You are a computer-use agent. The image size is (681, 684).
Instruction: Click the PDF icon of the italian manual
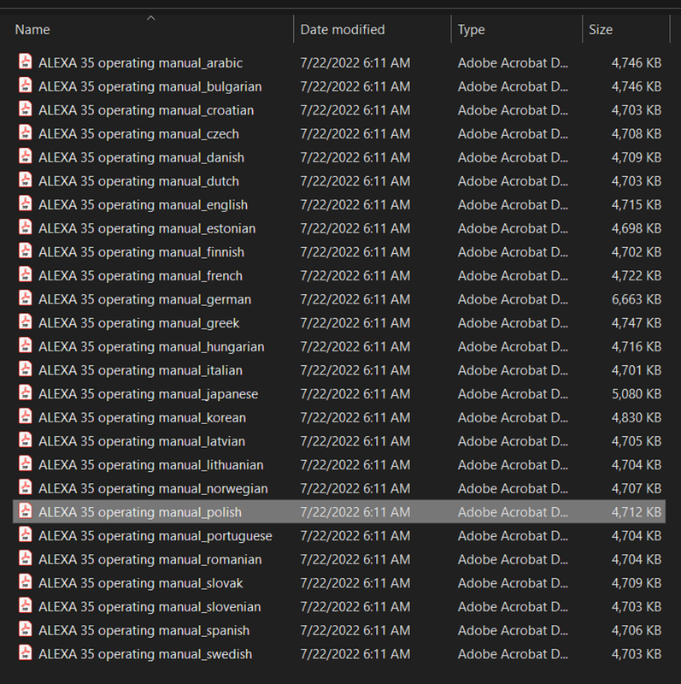[x=26, y=369]
